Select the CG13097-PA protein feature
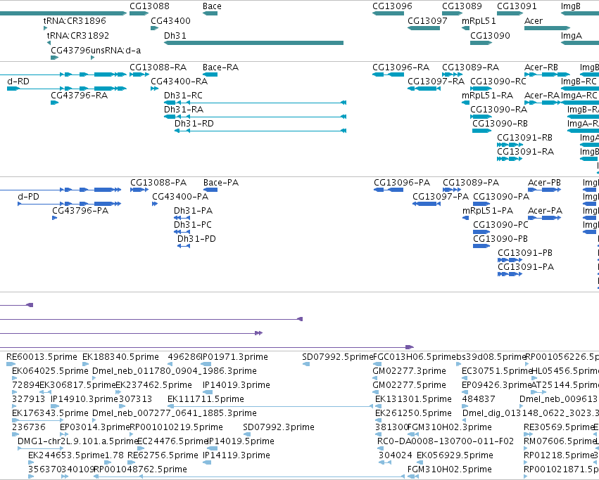Screen dimensions: 599x480 pyautogui.click(x=427, y=204)
